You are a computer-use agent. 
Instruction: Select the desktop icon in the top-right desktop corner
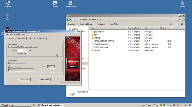[x=182, y=4]
